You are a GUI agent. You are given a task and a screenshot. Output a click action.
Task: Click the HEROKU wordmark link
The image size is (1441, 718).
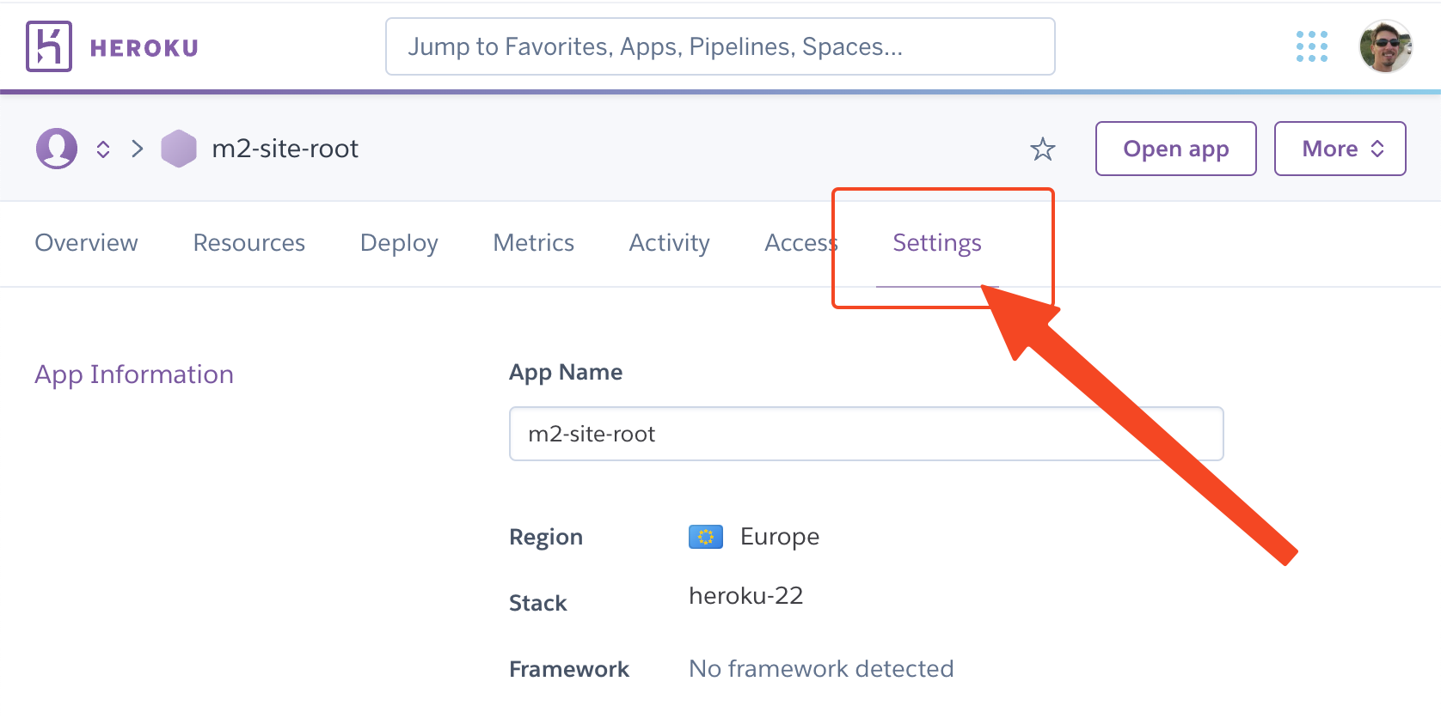[144, 48]
